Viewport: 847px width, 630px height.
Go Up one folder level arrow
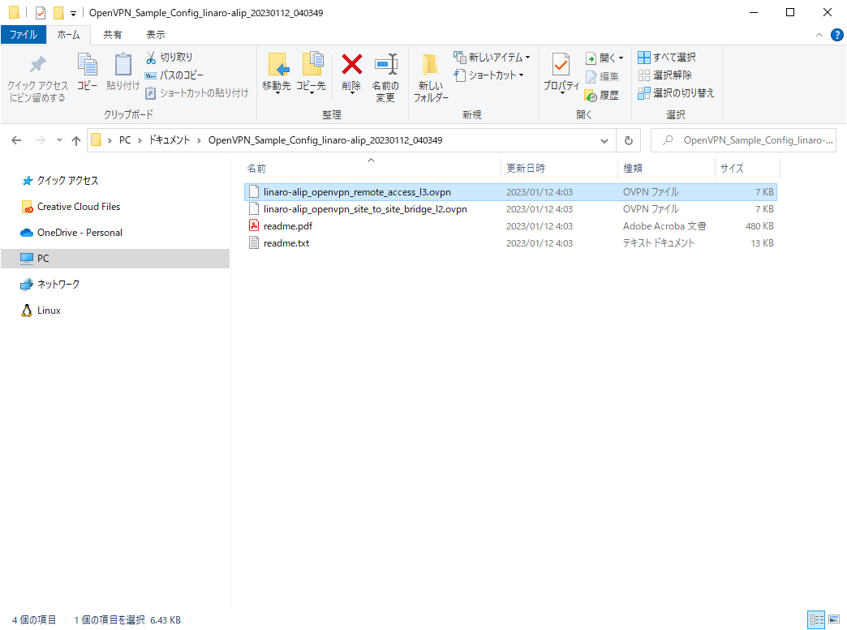[x=76, y=140]
